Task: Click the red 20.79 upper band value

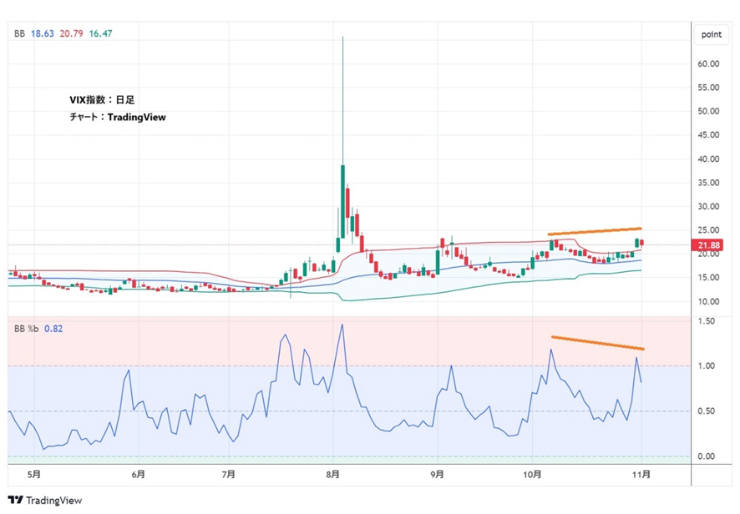Action: [70, 33]
